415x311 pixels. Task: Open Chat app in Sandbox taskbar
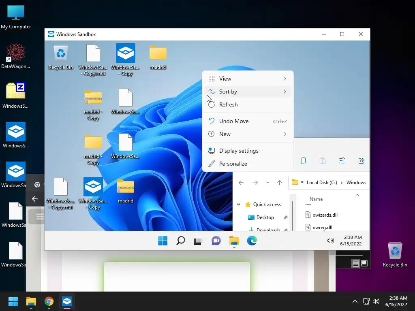click(216, 241)
